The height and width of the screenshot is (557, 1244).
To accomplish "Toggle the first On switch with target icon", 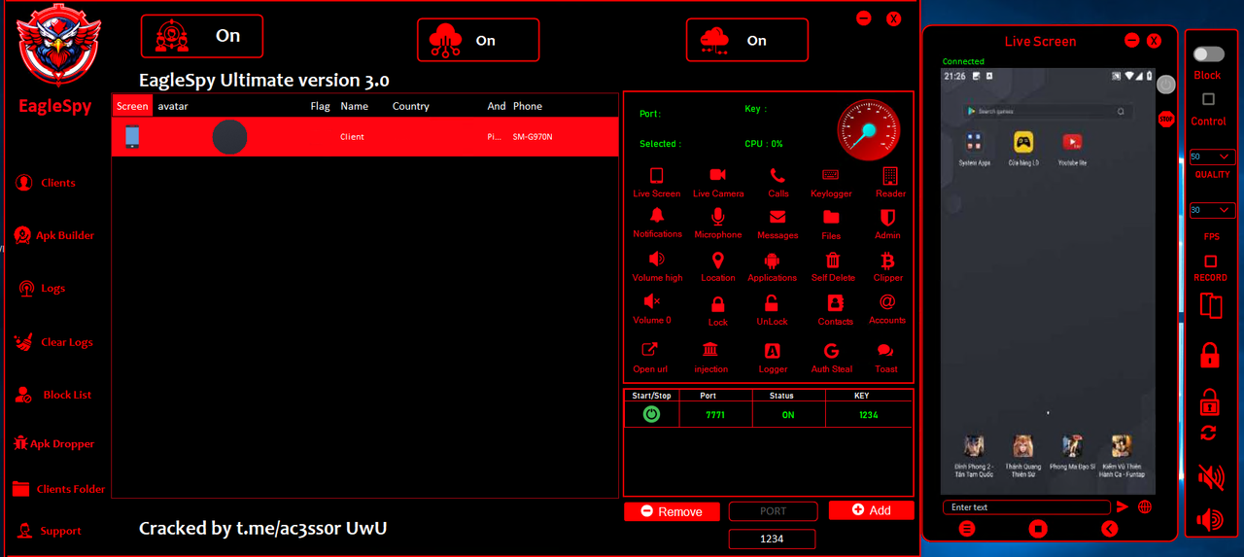I will [202, 36].
